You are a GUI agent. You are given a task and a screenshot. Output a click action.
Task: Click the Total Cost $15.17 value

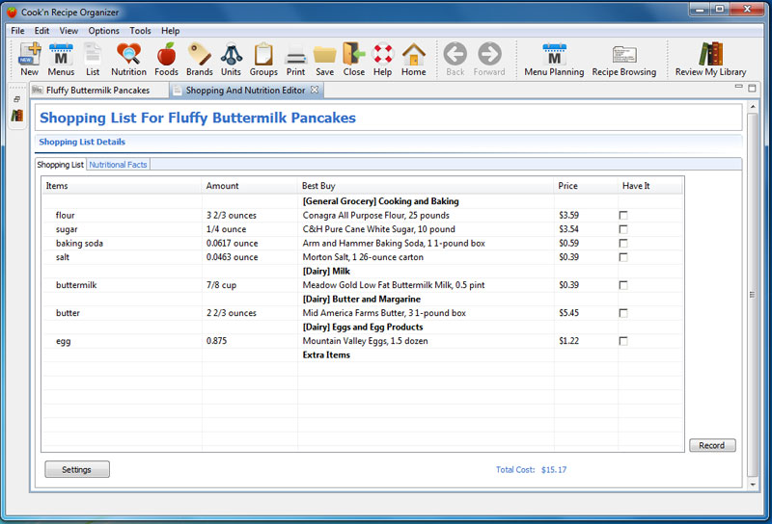554,469
